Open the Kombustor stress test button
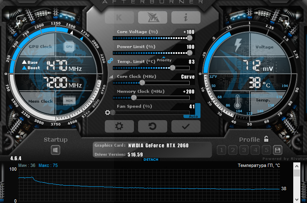The width and height of the screenshot is (307, 203). 119,17
